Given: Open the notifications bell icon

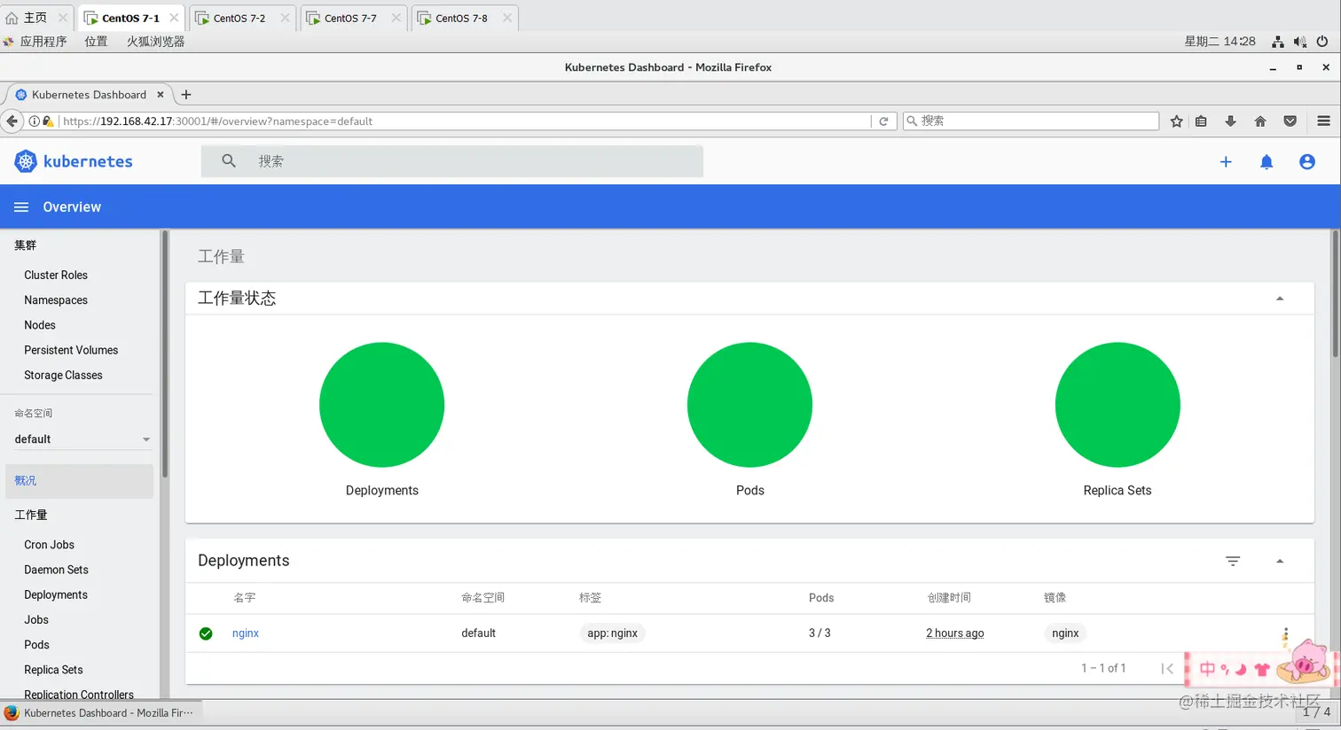Looking at the screenshot, I should [x=1266, y=162].
